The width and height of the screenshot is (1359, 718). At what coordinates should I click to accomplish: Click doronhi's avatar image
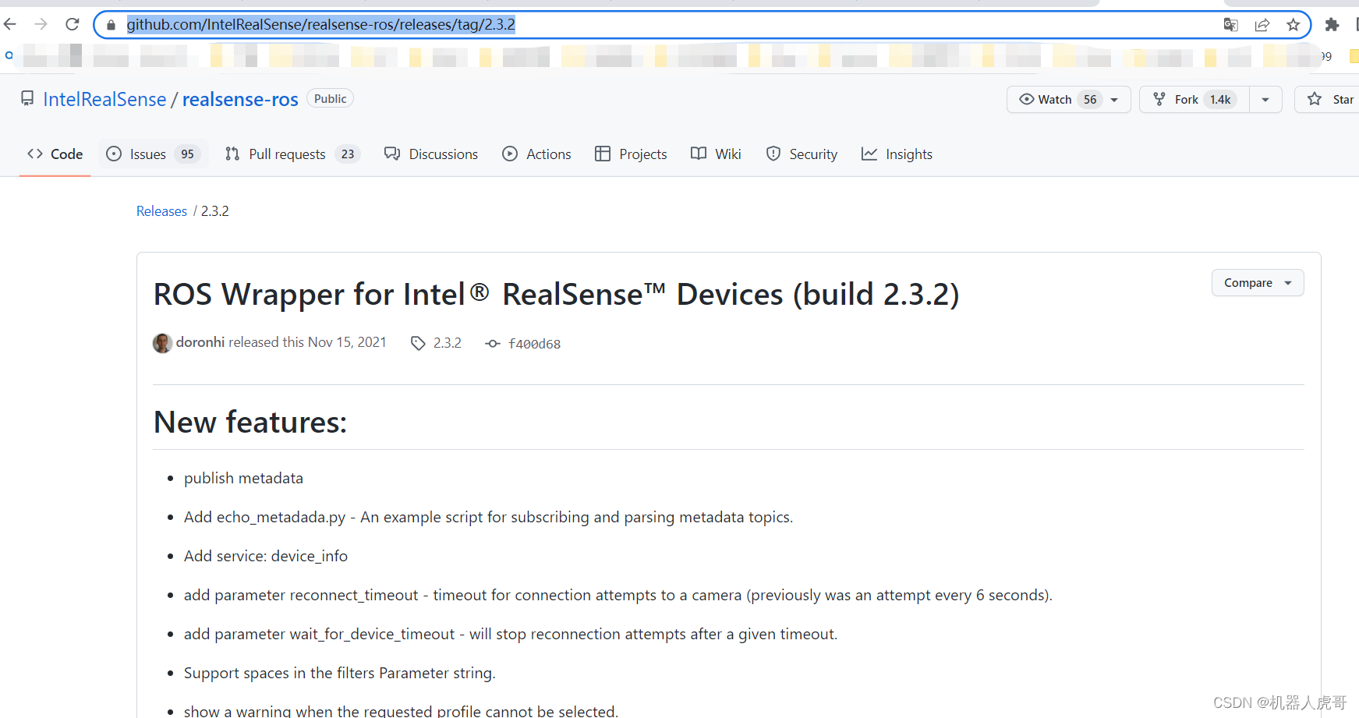pyautogui.click(x=162, y=343)
